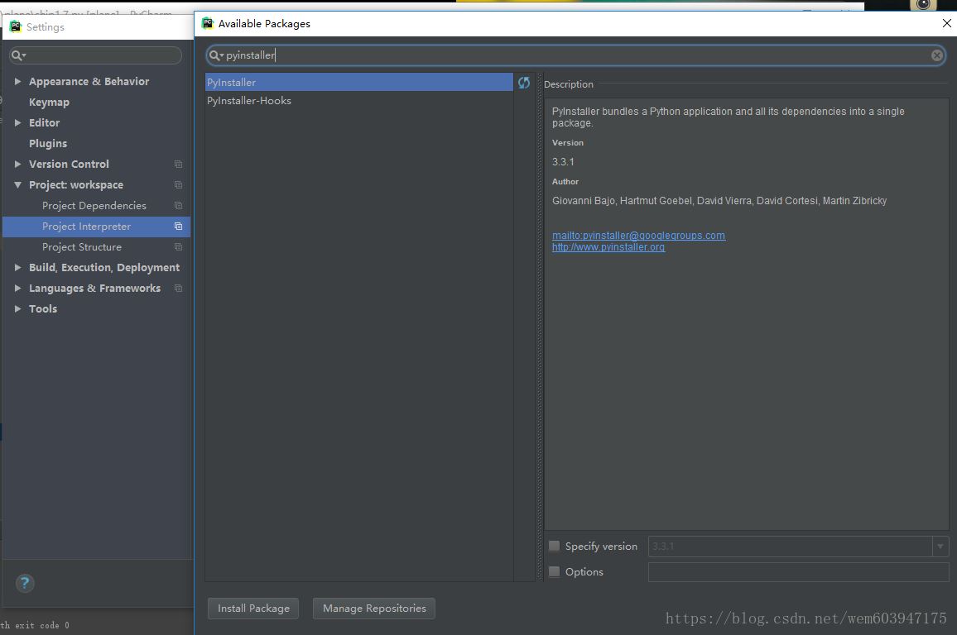Click the Settings search magnifier icon
This screenshot has width=957, height=635.
tap(18, 55)
